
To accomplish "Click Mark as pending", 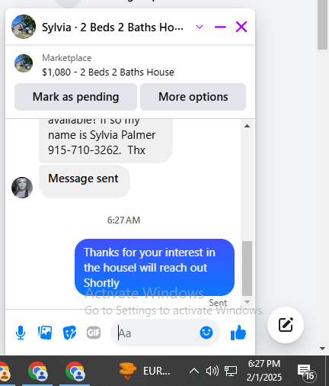I will click(75, 97).
